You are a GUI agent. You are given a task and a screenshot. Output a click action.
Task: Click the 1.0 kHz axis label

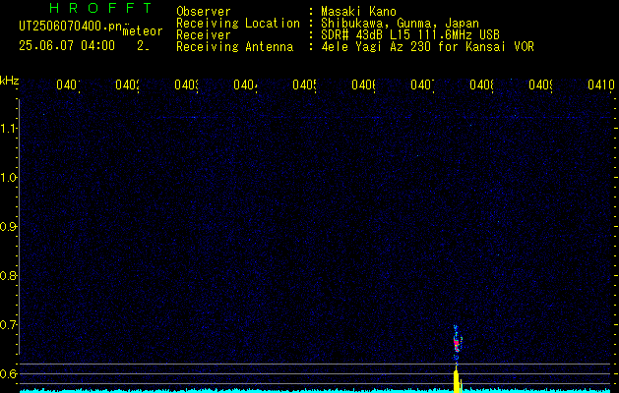click(x=8, y=178)
